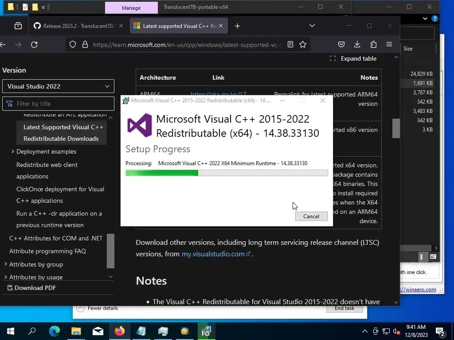
Task: List all tabs dropdown arrow
Action: 312,26
